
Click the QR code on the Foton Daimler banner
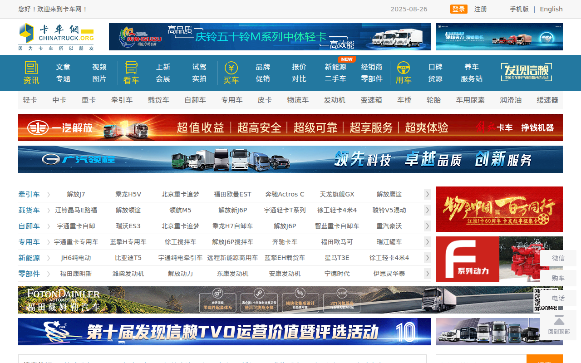(545, 300)
